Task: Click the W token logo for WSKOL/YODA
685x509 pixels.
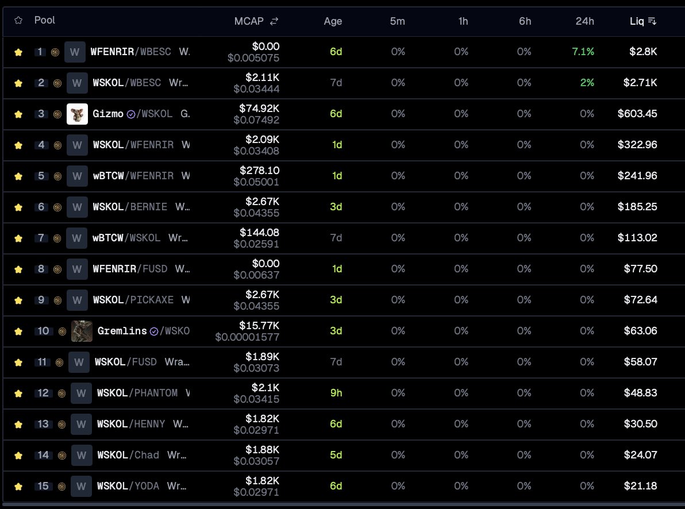Action: pyautogui.click(x=81, y=486)
